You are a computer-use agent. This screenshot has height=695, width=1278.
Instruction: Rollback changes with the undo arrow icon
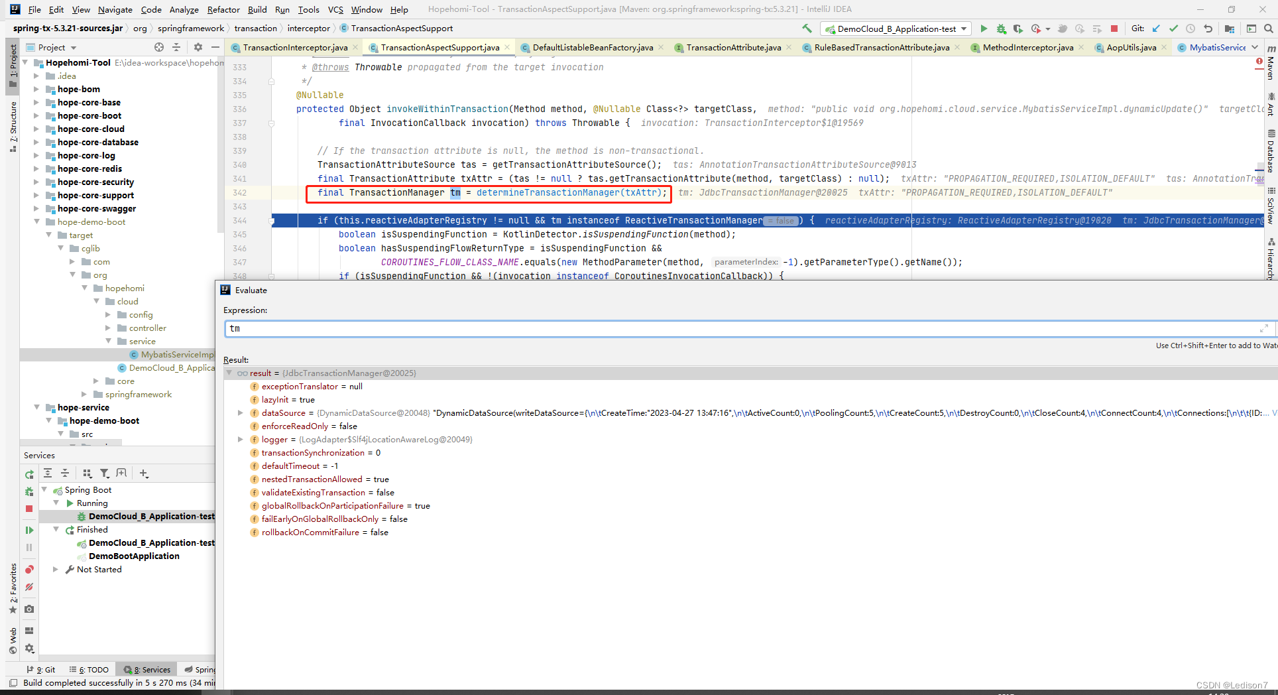[1208, 29]
